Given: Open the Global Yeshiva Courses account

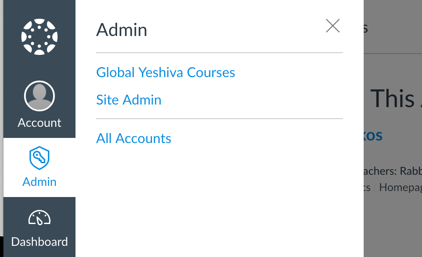Looking at the screenshot, I should tap(166, 72).
